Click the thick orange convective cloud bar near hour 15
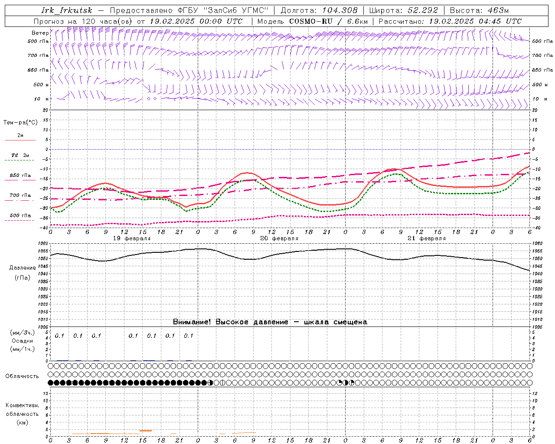 point(145,431)
